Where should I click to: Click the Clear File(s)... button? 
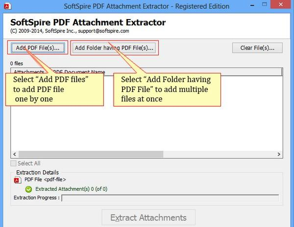(x=257, y=48)
